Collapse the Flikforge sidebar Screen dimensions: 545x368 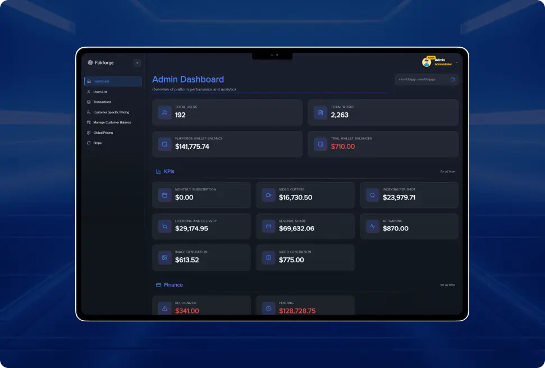[x=136, y=62]
